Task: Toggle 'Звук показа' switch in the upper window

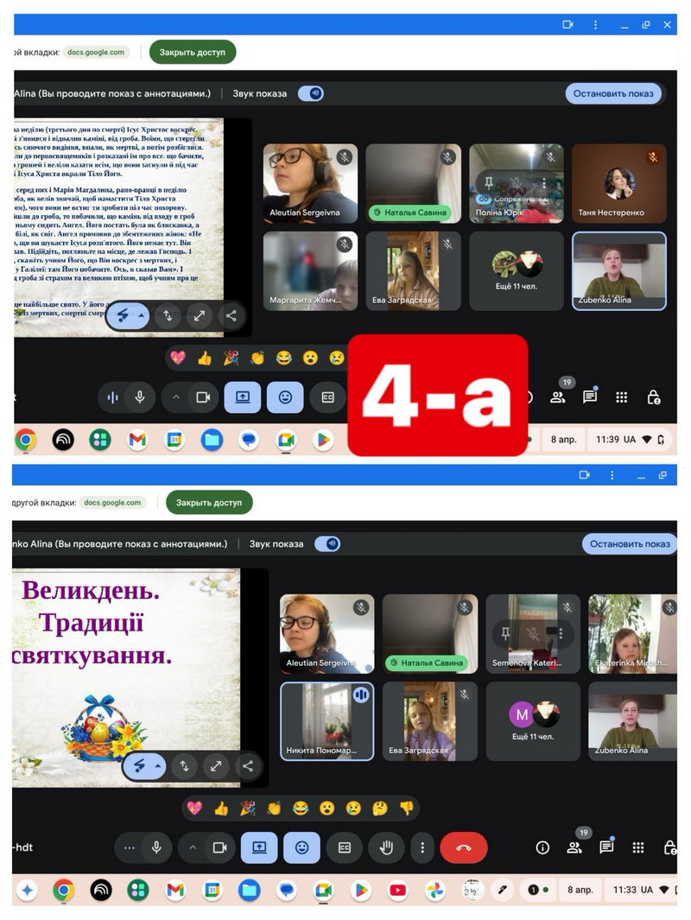Action: point(311,93)
